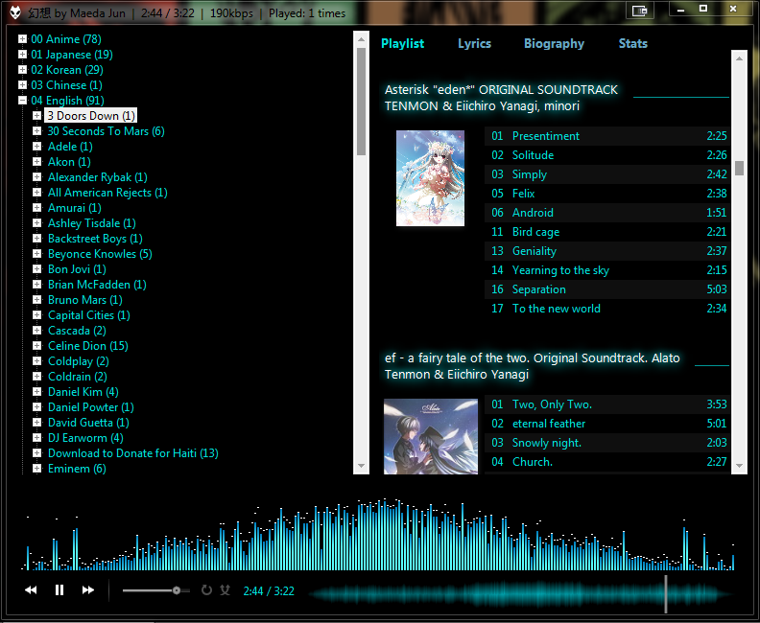The width and height of the screenshot is (760, 623).
Task: Select track 11 Bird cage
Action: 607,232
